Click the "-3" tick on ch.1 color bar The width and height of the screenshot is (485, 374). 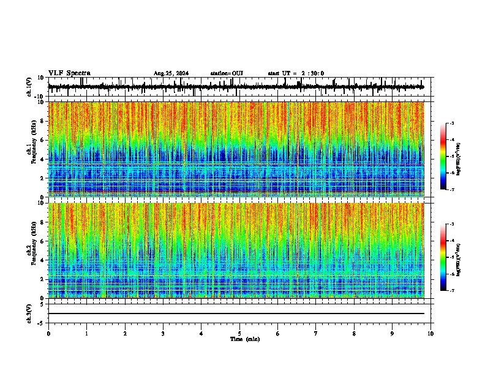click(x=451, y=123)
